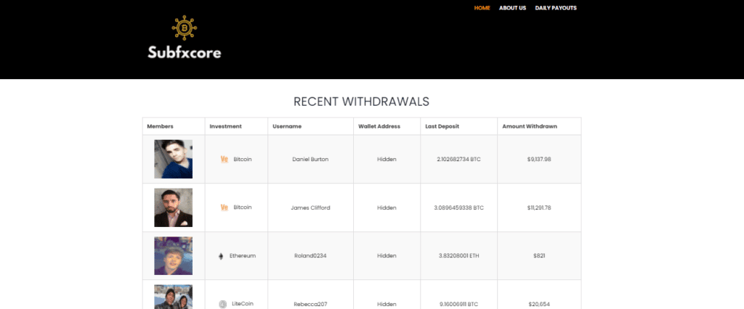Click the Members column header
744x309 pixels.
tap(160, 126)
